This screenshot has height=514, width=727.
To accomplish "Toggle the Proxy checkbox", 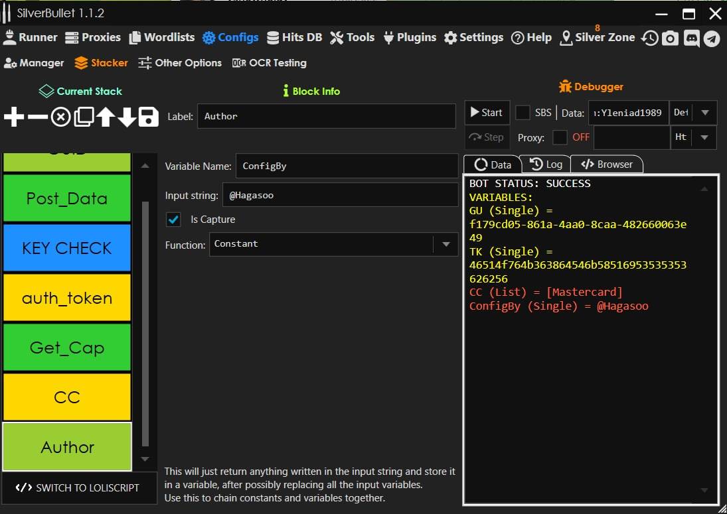I will coord(560,137).
